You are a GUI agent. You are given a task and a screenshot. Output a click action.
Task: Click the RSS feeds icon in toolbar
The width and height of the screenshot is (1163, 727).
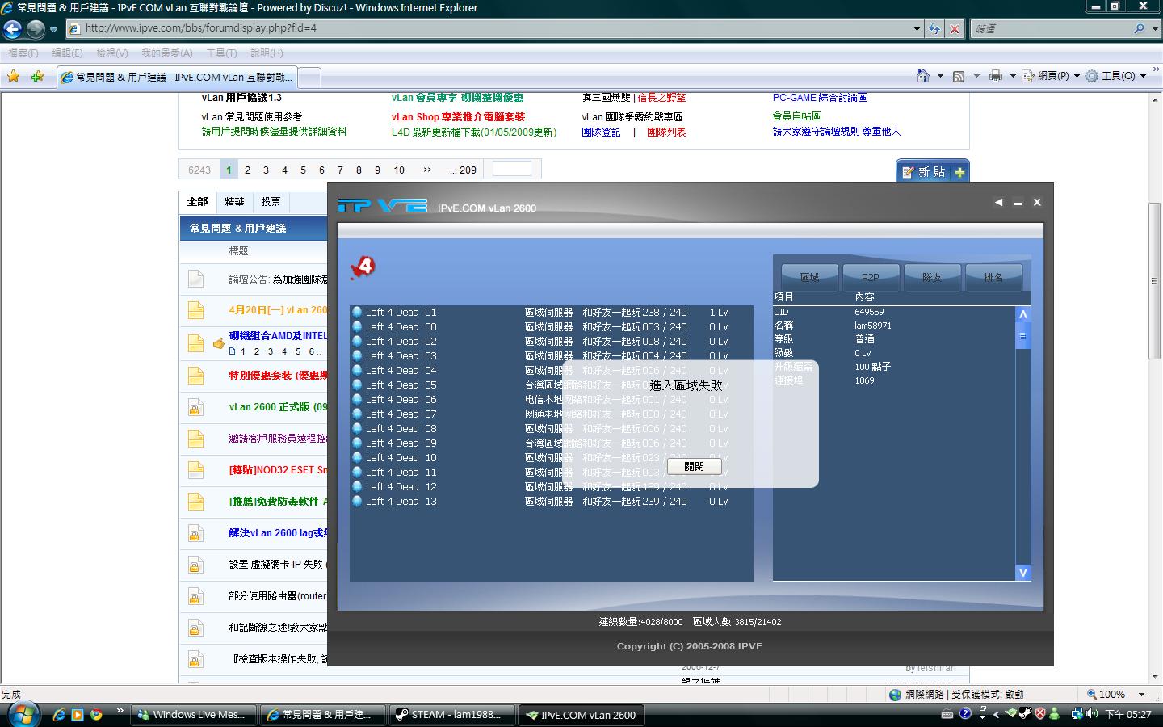pyautogui.click(x=959, y=76)
